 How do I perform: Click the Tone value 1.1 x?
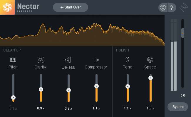(128, 108)
